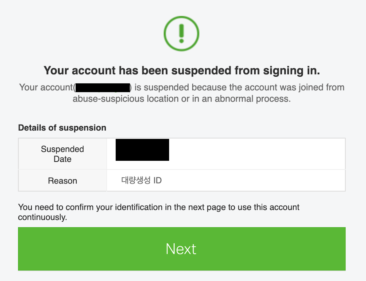This screenshot has height=281, width=366.
Task: Click the "대량생성 ID" reason text
Action: (141, 180)
